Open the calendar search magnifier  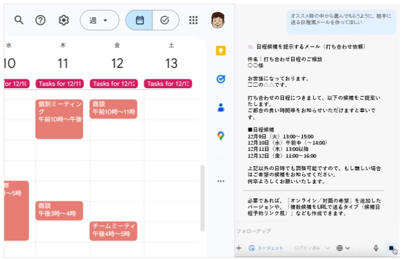coord(19,20)
